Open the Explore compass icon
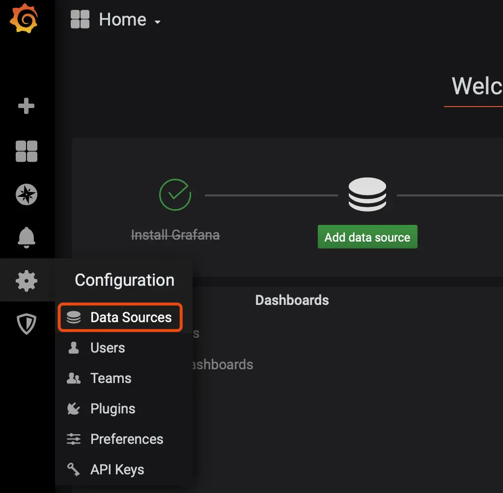The image size is (503, 493). [27, 194]
